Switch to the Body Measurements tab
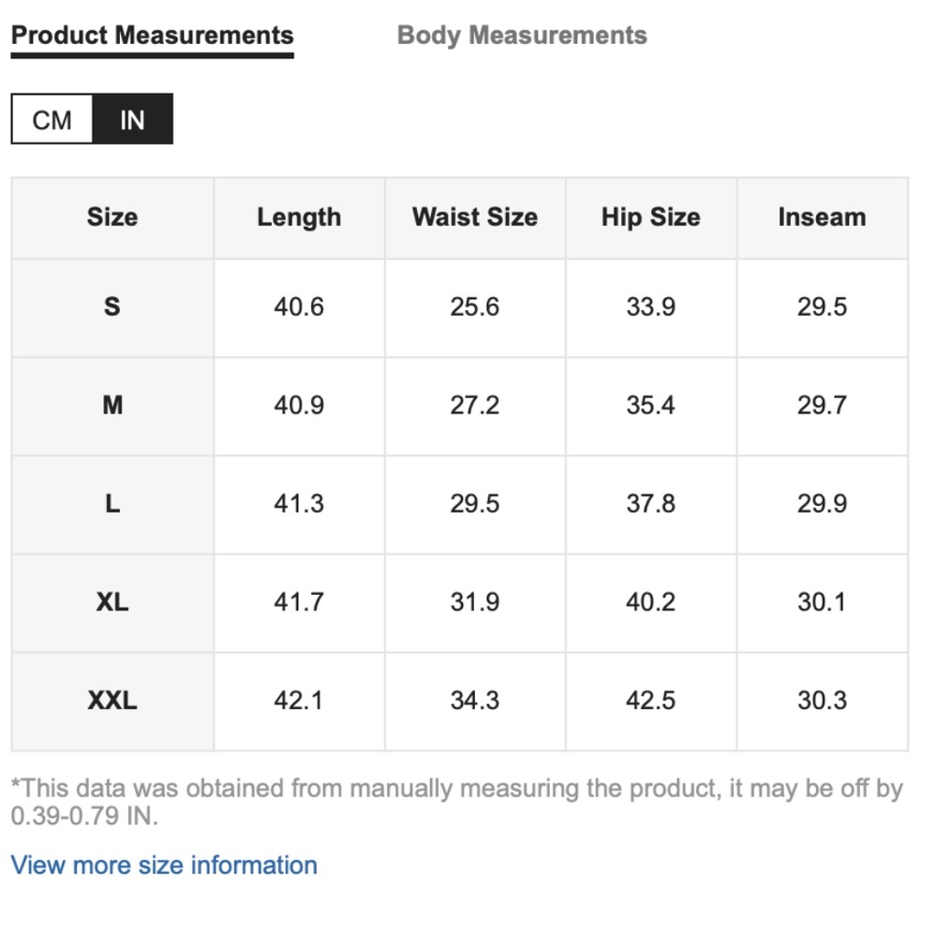937x937 pixels. (x=522, y=36)
